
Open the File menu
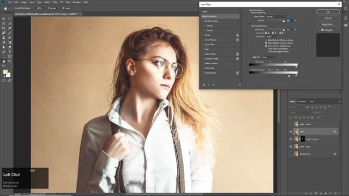coord(10,2)
